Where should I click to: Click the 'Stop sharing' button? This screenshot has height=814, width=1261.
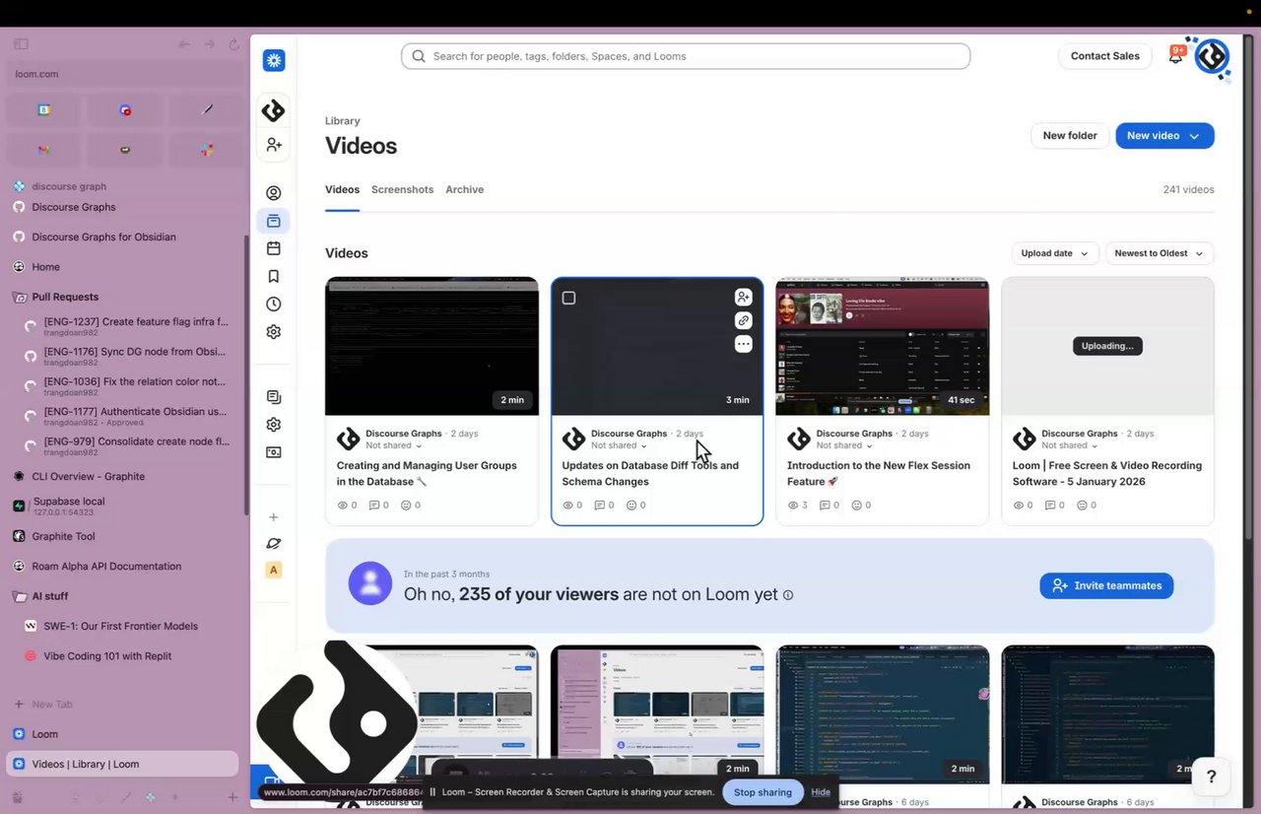[763, 792]
